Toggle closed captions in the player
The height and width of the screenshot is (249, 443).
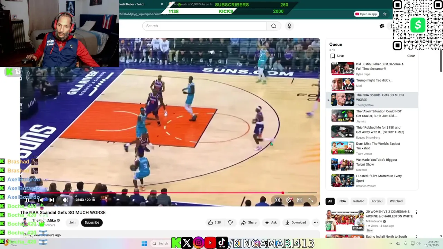click(x=278, y=200)
